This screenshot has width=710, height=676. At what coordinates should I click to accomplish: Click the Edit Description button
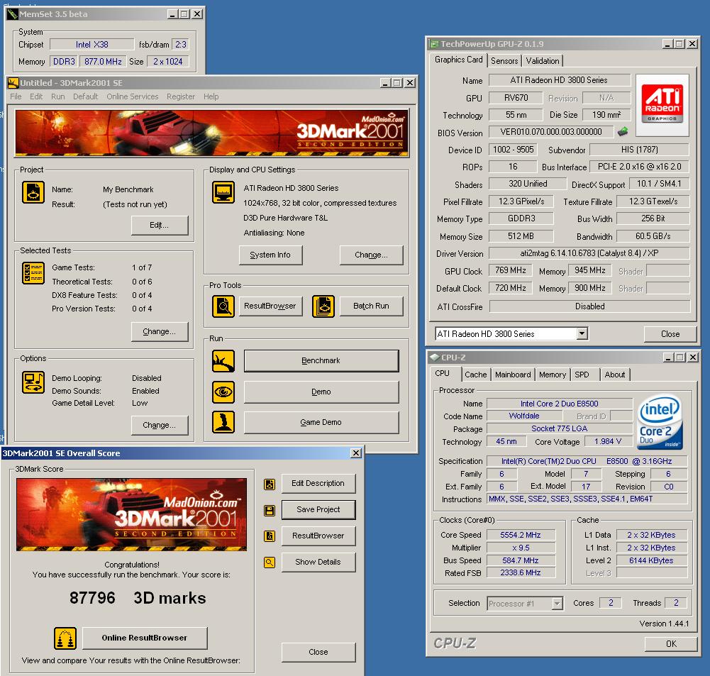pos(318,484)
